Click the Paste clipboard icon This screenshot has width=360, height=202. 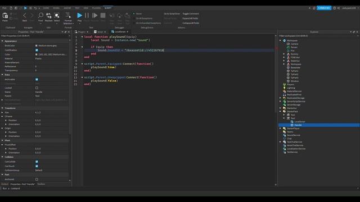click(5, 16)
